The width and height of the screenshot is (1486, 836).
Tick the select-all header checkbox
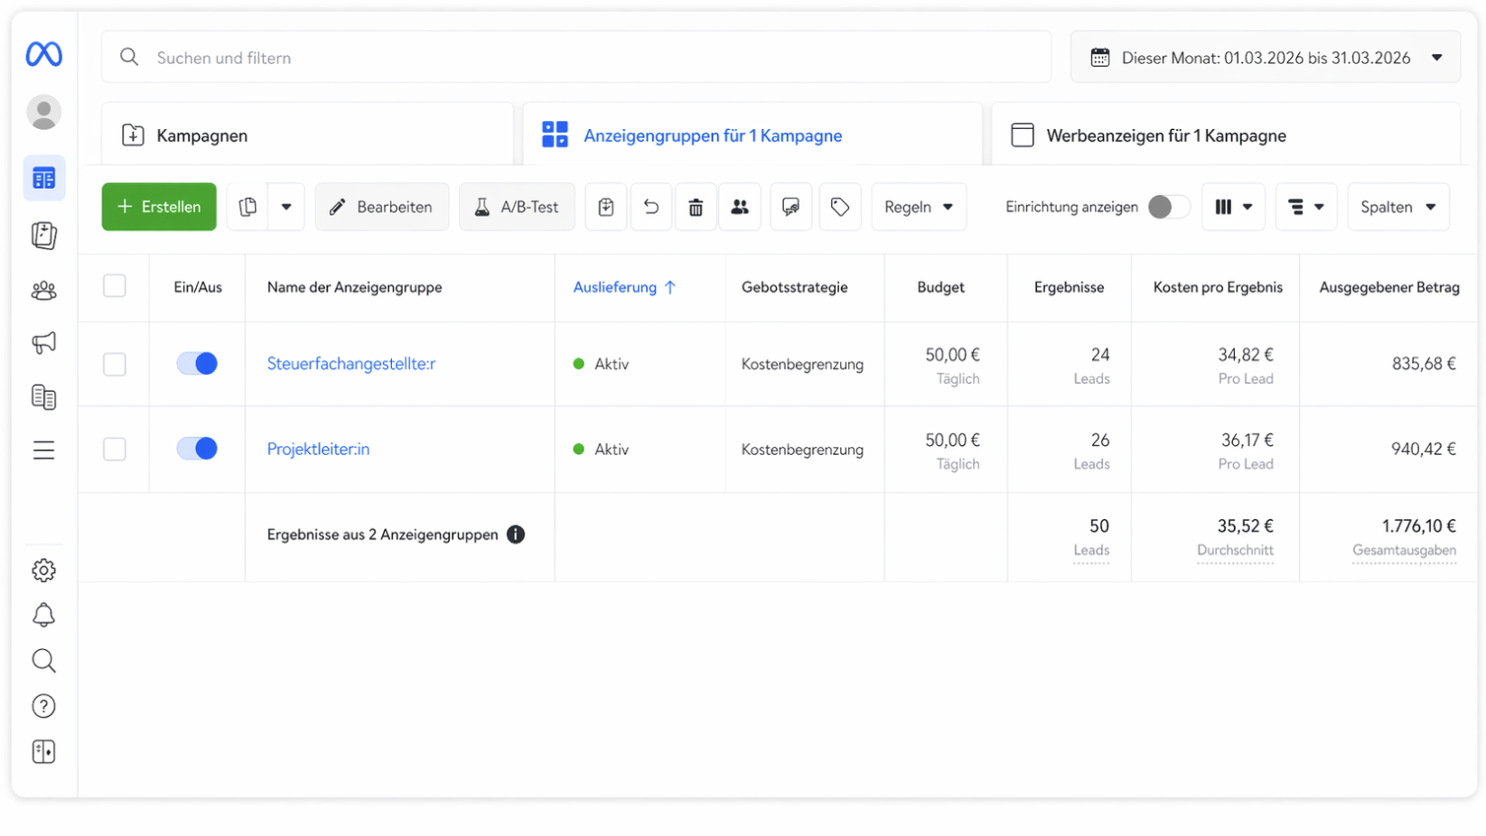115,286
